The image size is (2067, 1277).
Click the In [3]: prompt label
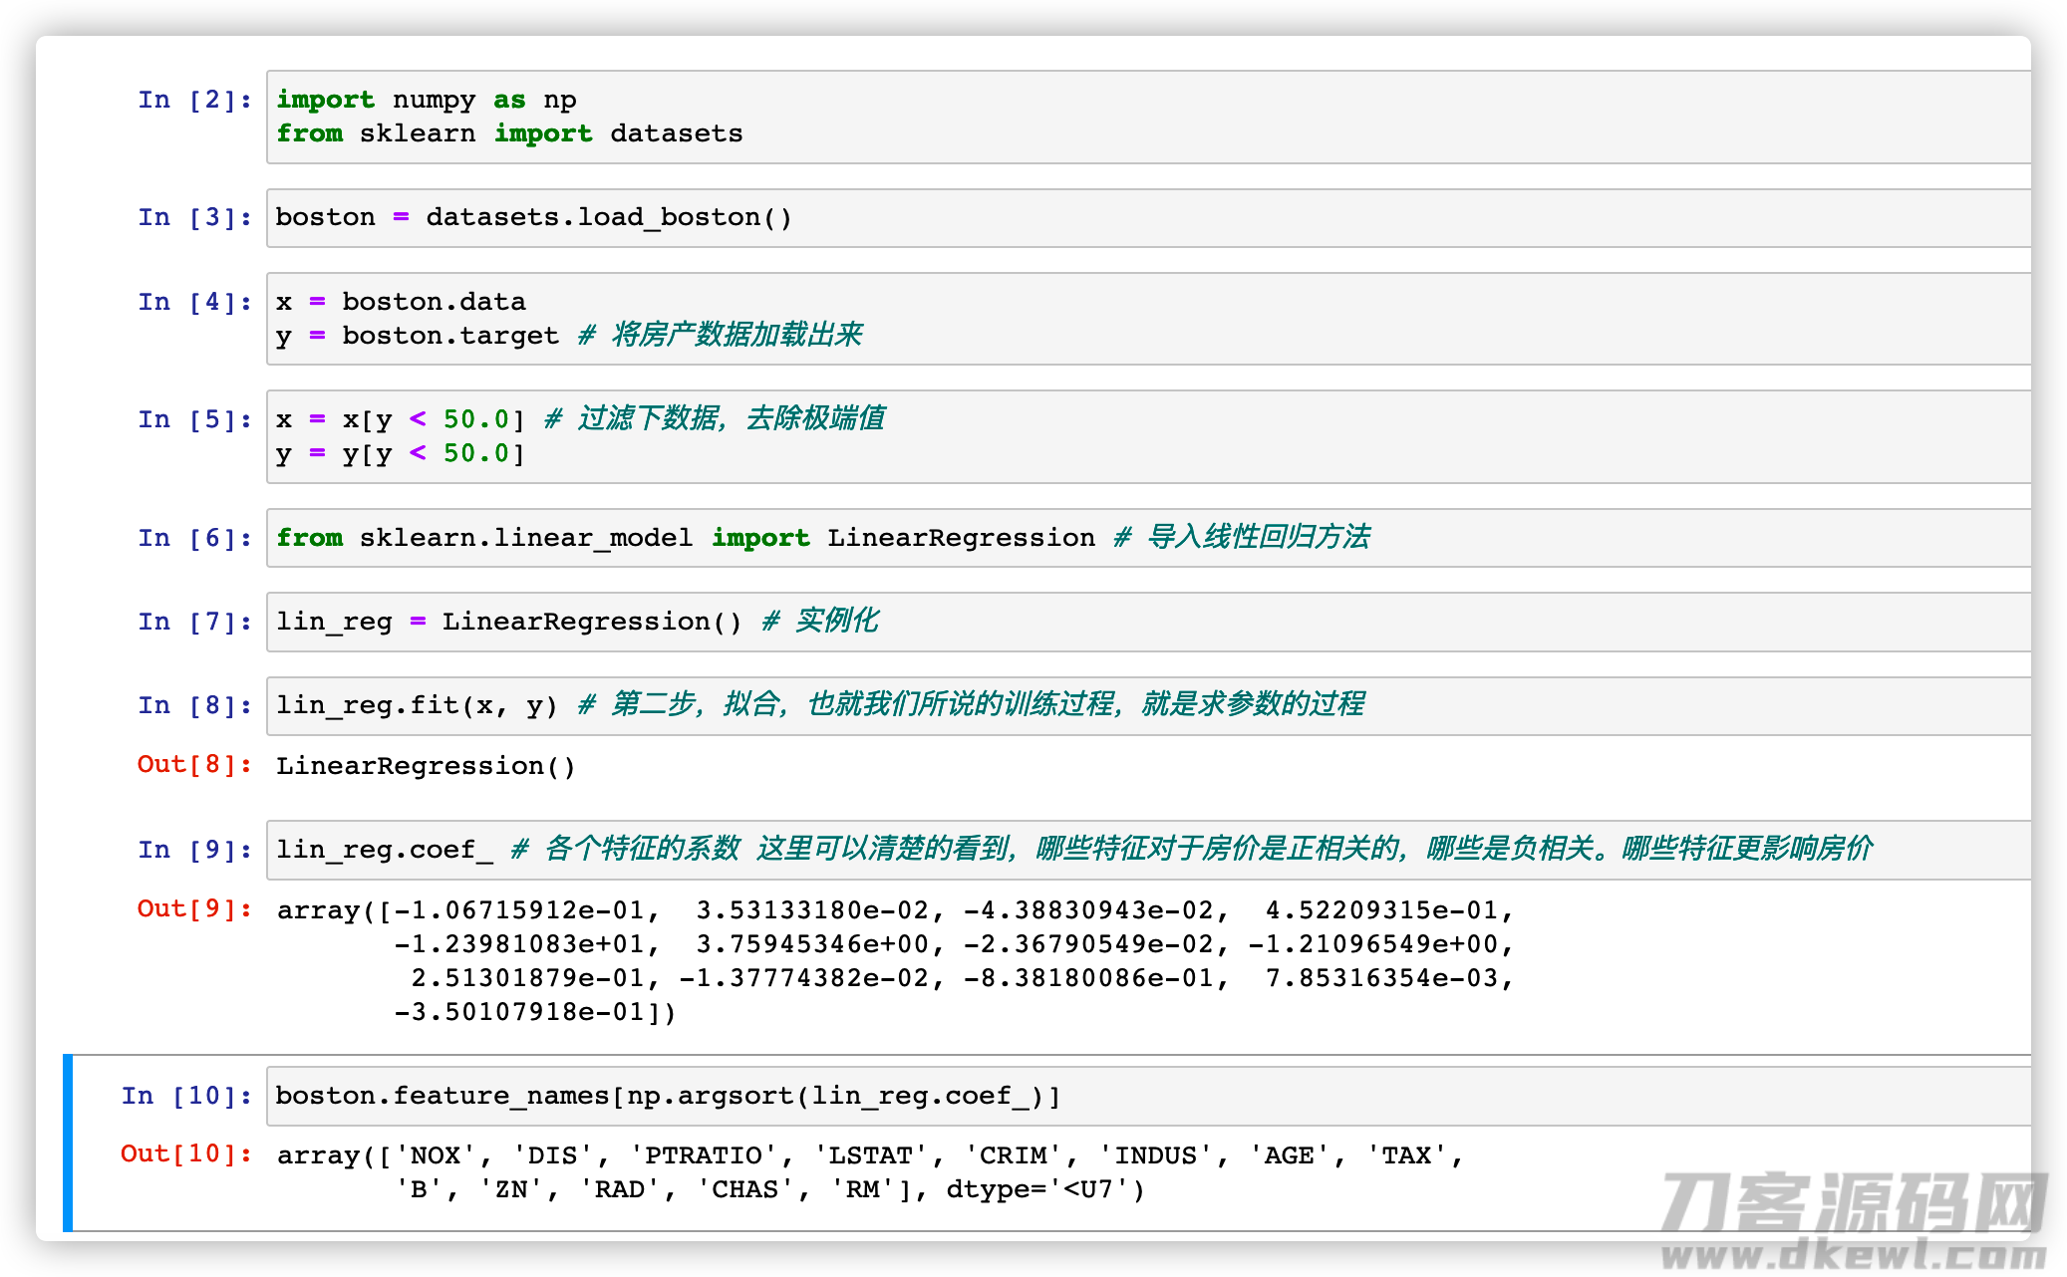[195, 217]
